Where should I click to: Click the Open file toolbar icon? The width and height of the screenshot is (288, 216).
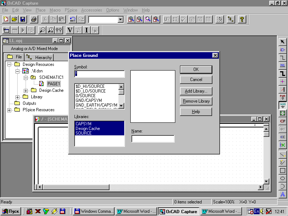tap(14, 19)
